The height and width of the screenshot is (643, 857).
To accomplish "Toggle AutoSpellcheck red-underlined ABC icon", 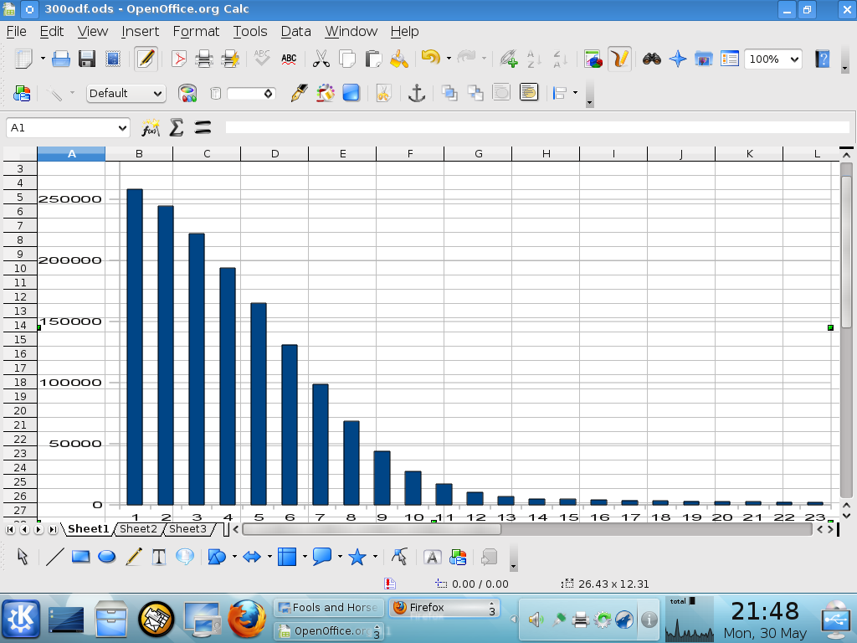I will click(289, 59).
